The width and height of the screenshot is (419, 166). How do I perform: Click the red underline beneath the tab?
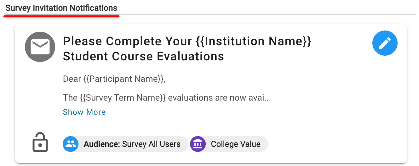tap(61, 16)
